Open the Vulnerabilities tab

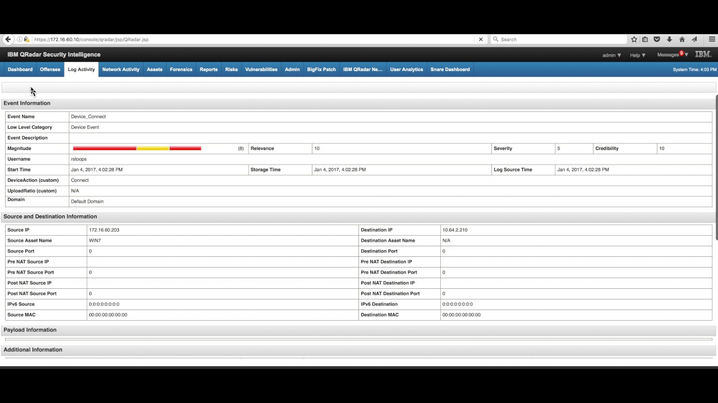[261, 69]
